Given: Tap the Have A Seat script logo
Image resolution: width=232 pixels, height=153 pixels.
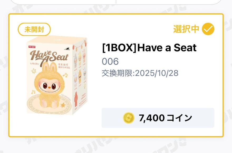Looking at the screenshot, I should tap(49, 57).
